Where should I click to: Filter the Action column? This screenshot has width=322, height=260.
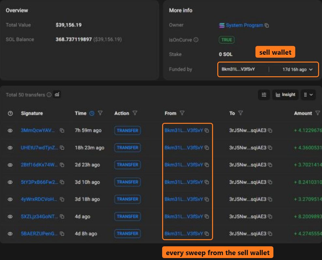[x=135, y=113]
